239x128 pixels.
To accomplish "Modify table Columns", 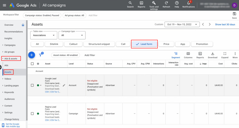I will click(x=188, y=55).
